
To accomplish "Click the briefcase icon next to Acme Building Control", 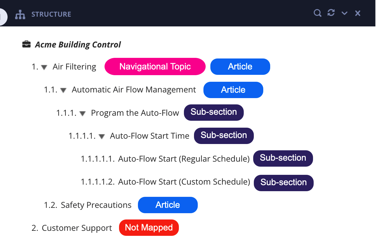I will 26,44.
